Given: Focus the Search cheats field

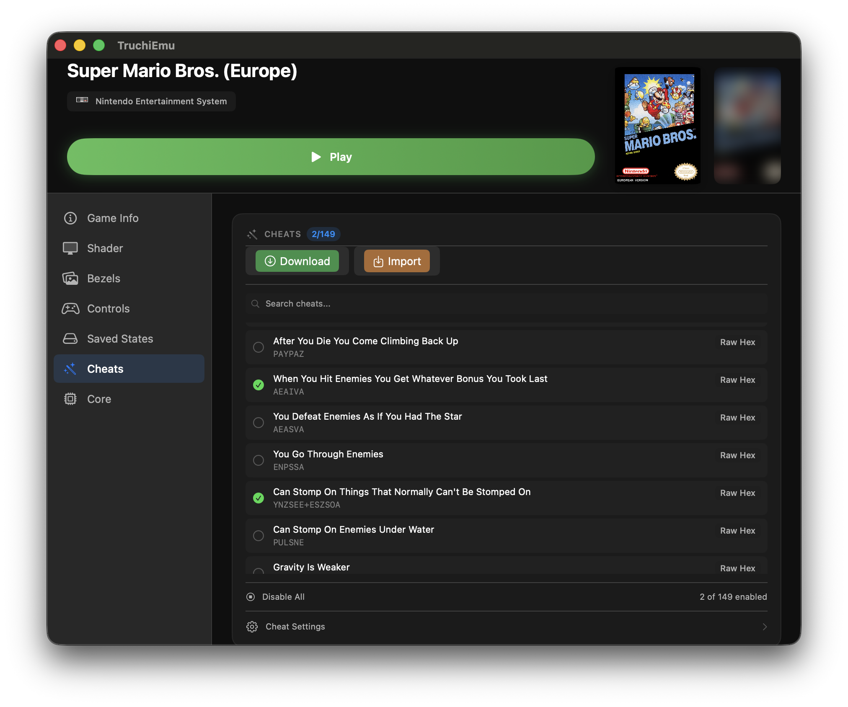Looking at the screenshot, I should [507, 304].
